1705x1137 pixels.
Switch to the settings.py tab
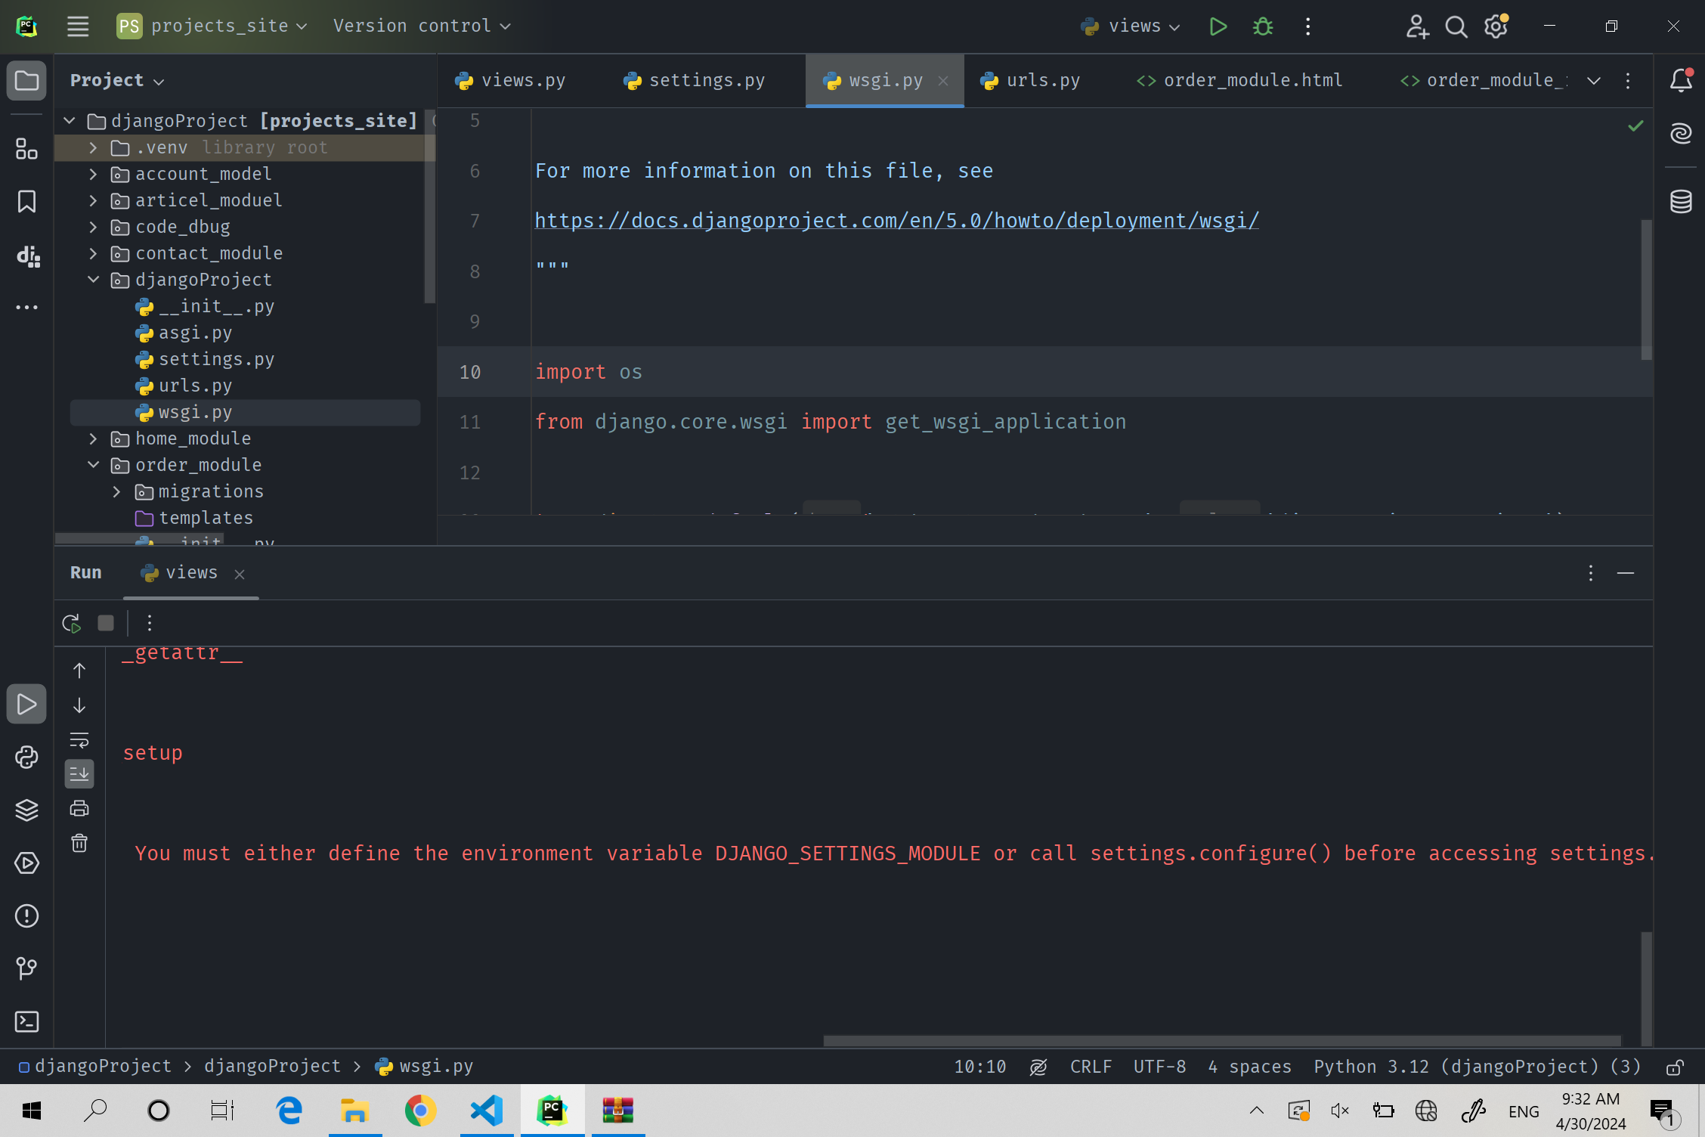click(x=695, y=80)
